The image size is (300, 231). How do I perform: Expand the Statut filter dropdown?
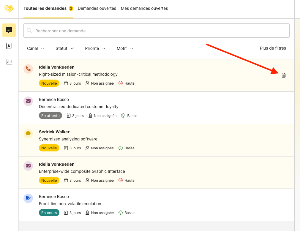point(65,48)
